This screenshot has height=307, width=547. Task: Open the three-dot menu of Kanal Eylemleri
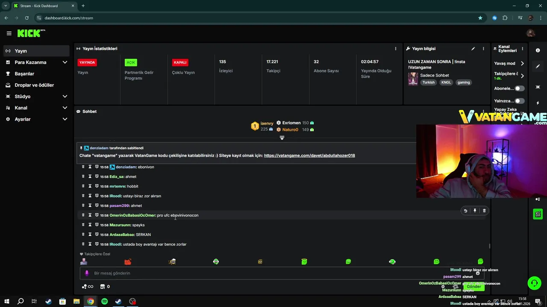[522, 49]
